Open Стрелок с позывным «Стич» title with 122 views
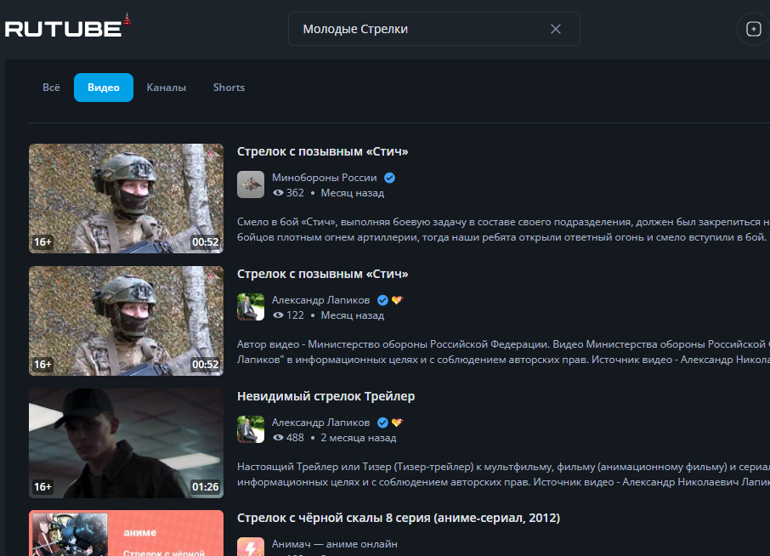This screenshot has height=556, width=770. click(323, 274)
